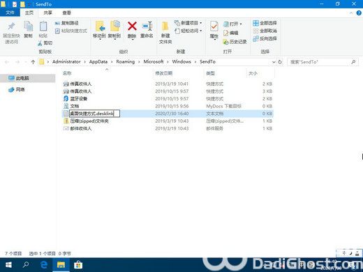Click the Back navigation arrow
The width and height of the screenshot is (363, 272).
click(x=7, y=62)
